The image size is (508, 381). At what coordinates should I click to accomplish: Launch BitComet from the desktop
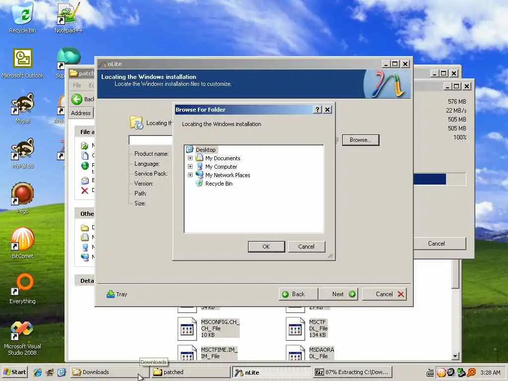22,243
